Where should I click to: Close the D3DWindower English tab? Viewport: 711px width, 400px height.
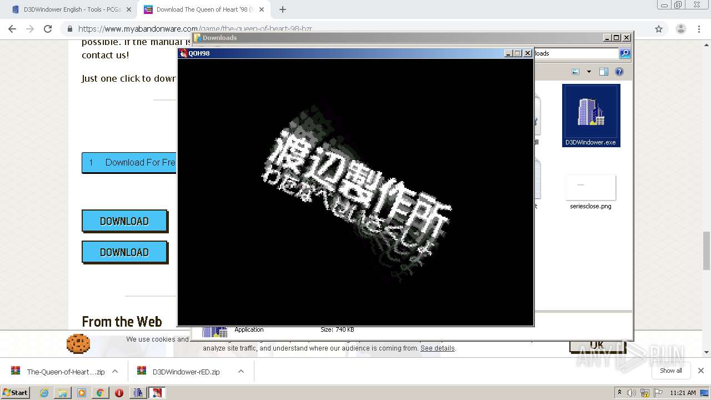pyautogui.click(x=129, y=9)
